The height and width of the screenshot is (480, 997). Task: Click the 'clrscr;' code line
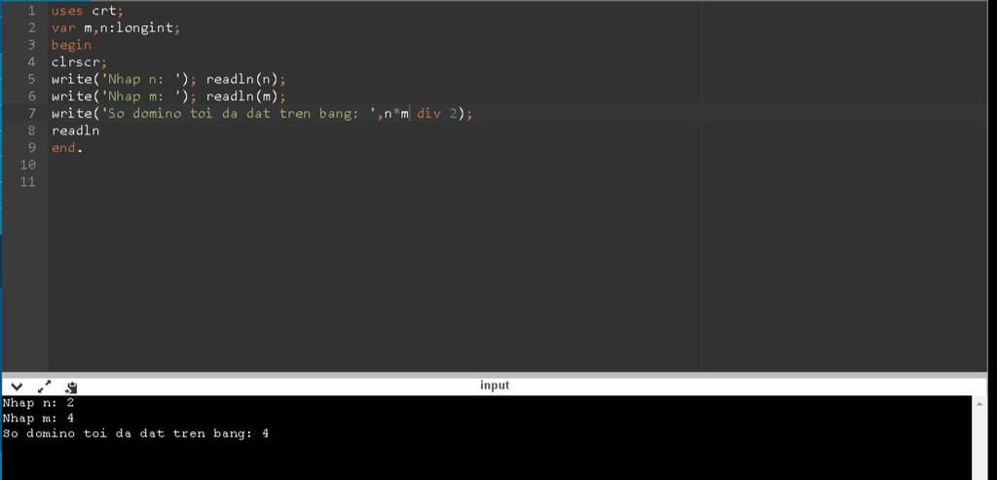[80, 62]
